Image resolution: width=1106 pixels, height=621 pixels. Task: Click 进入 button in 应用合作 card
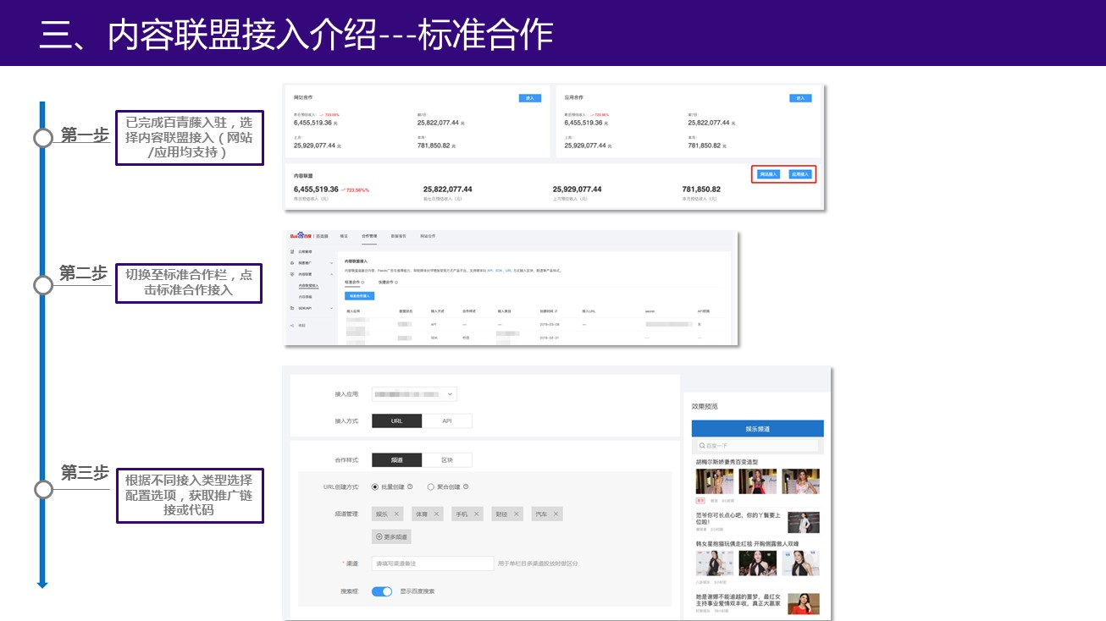(800, 98)
